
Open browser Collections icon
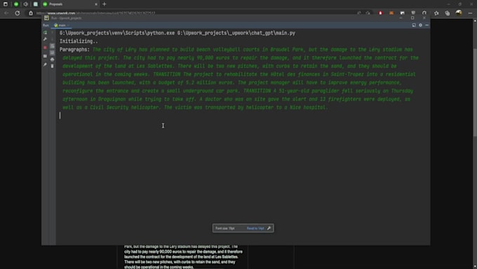click(x=448, y=13)
